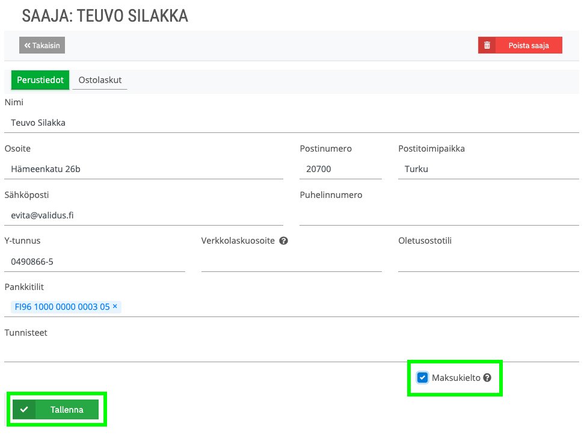Open the Oletusostotili field
This screenshot has height=435, width=587.
pyautogui.click(x=488, y=261)
